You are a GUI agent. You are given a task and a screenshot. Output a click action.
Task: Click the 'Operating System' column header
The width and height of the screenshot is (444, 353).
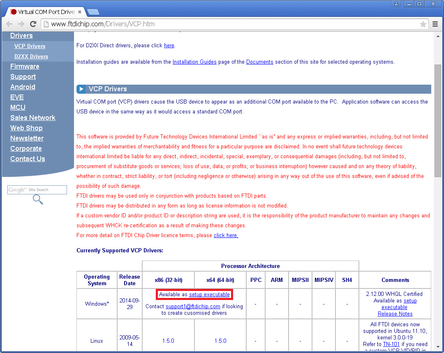97,280
